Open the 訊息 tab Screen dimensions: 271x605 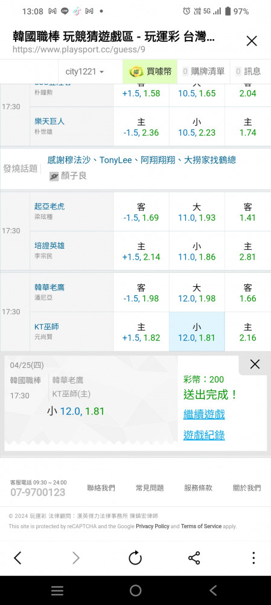tap(248, 71)
